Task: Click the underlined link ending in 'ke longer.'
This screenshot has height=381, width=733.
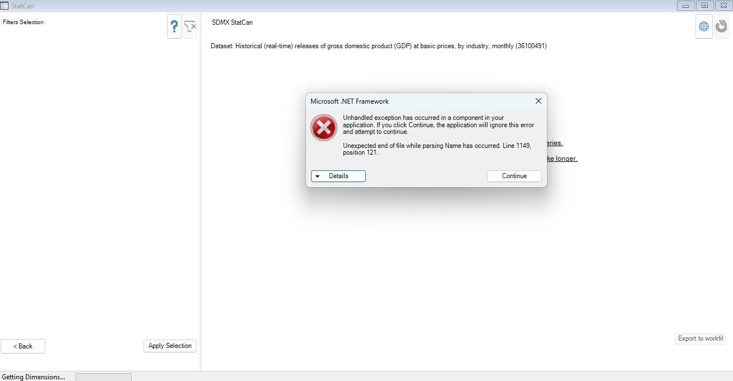Action: point(562,159)
